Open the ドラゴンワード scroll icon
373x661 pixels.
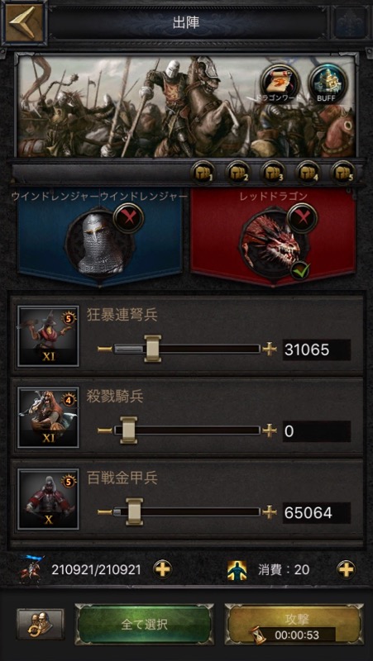click(x=280, y=83)
